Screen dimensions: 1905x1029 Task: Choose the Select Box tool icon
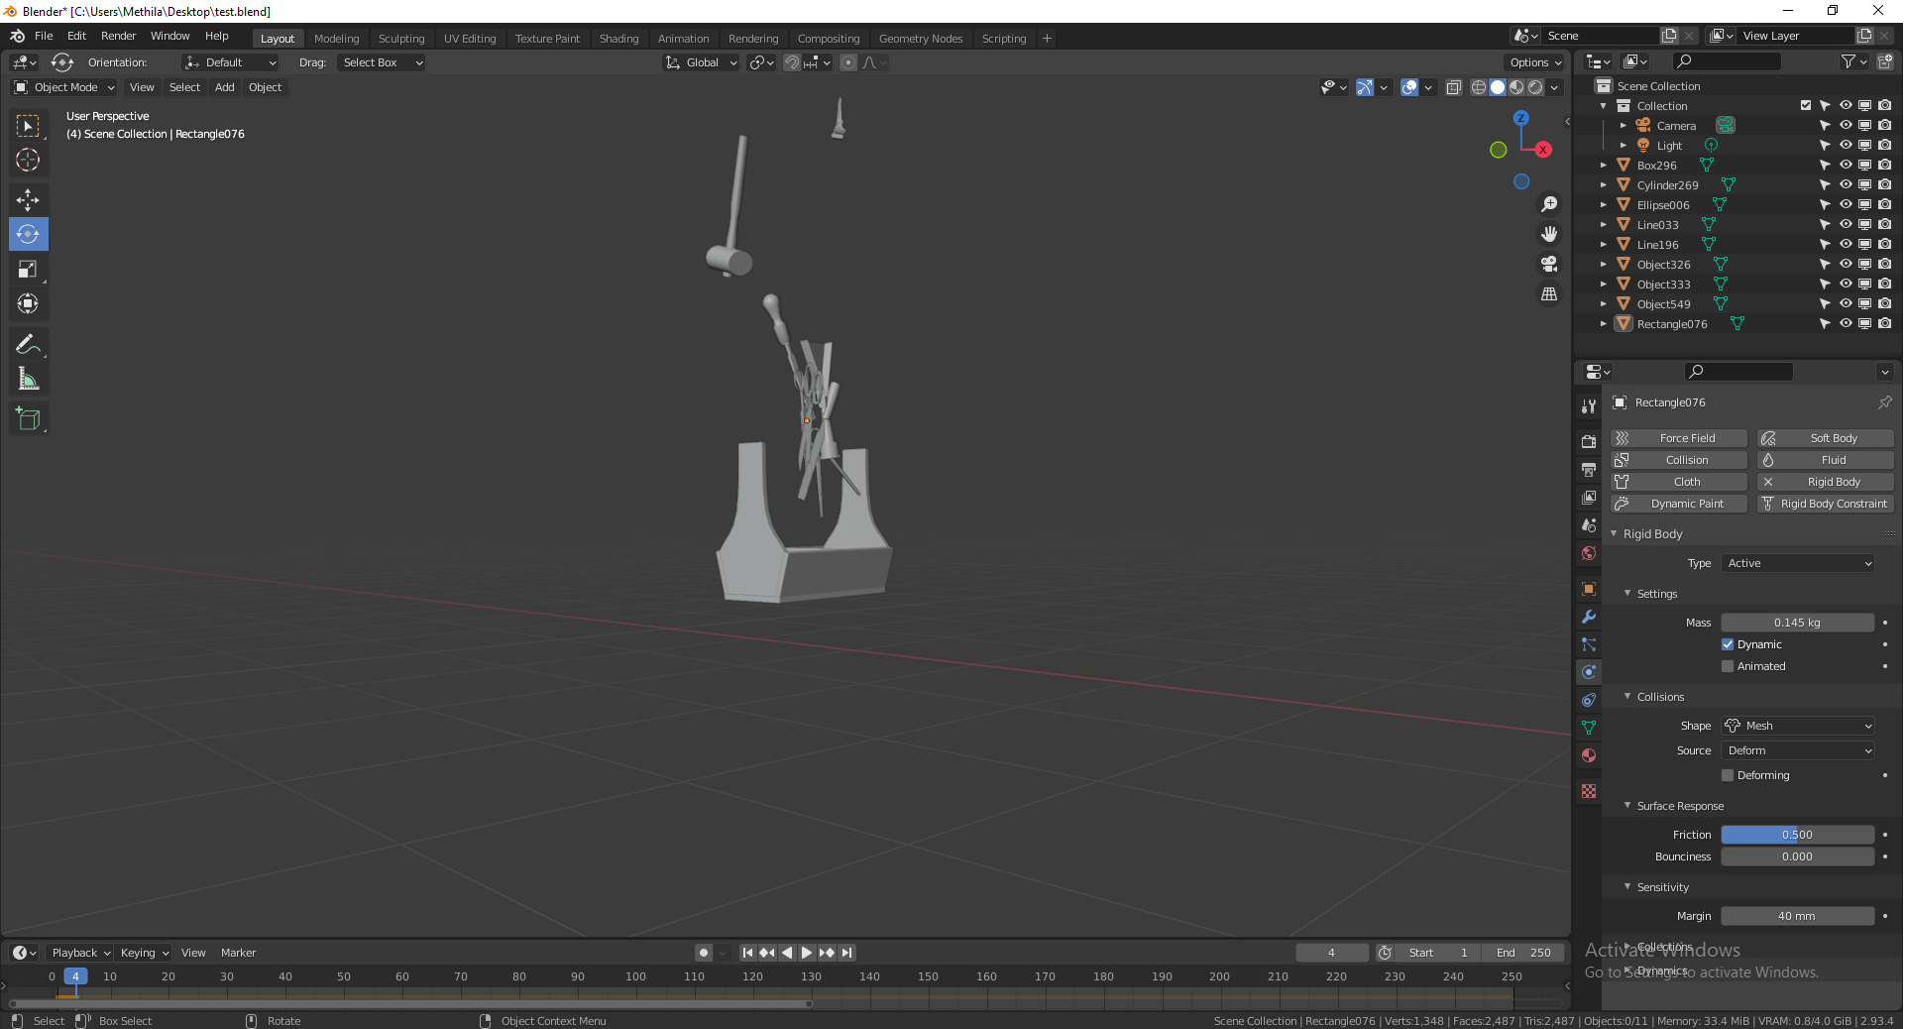(28, 125)
